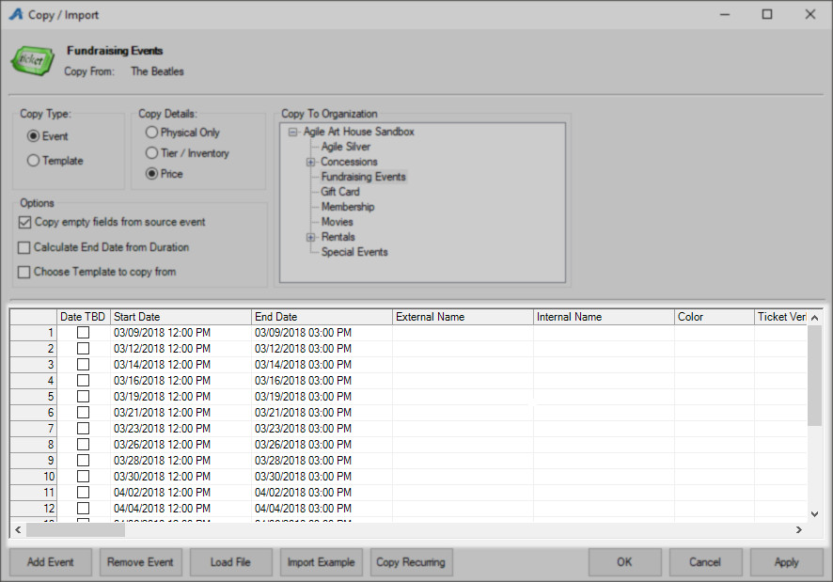
Task: Select Membership in organization tree
Action: (x=348, y=207)
